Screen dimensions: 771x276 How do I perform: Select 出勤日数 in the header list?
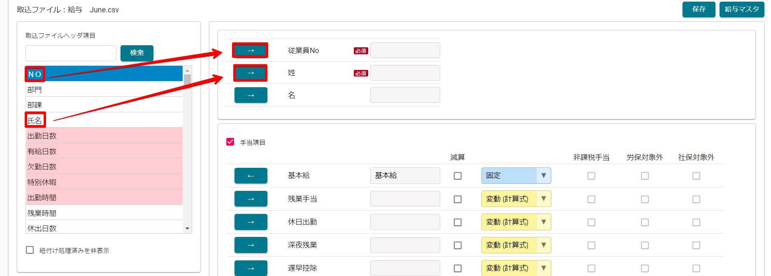104,135
